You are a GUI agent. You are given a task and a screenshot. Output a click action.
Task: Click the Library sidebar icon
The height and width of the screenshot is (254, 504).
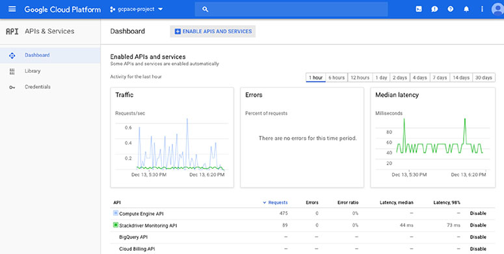click(x=12, y=71)
